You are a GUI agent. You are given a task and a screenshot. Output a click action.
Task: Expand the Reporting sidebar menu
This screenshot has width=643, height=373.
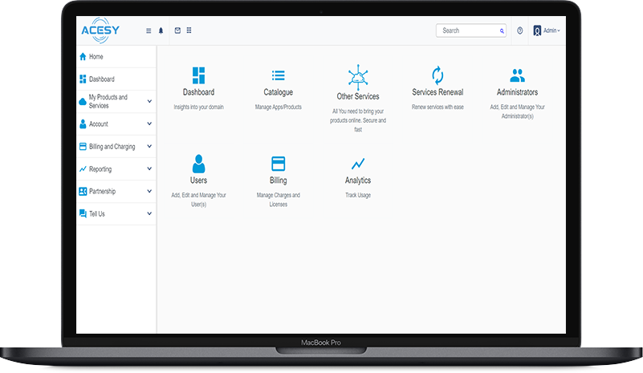tap(149, 169)
